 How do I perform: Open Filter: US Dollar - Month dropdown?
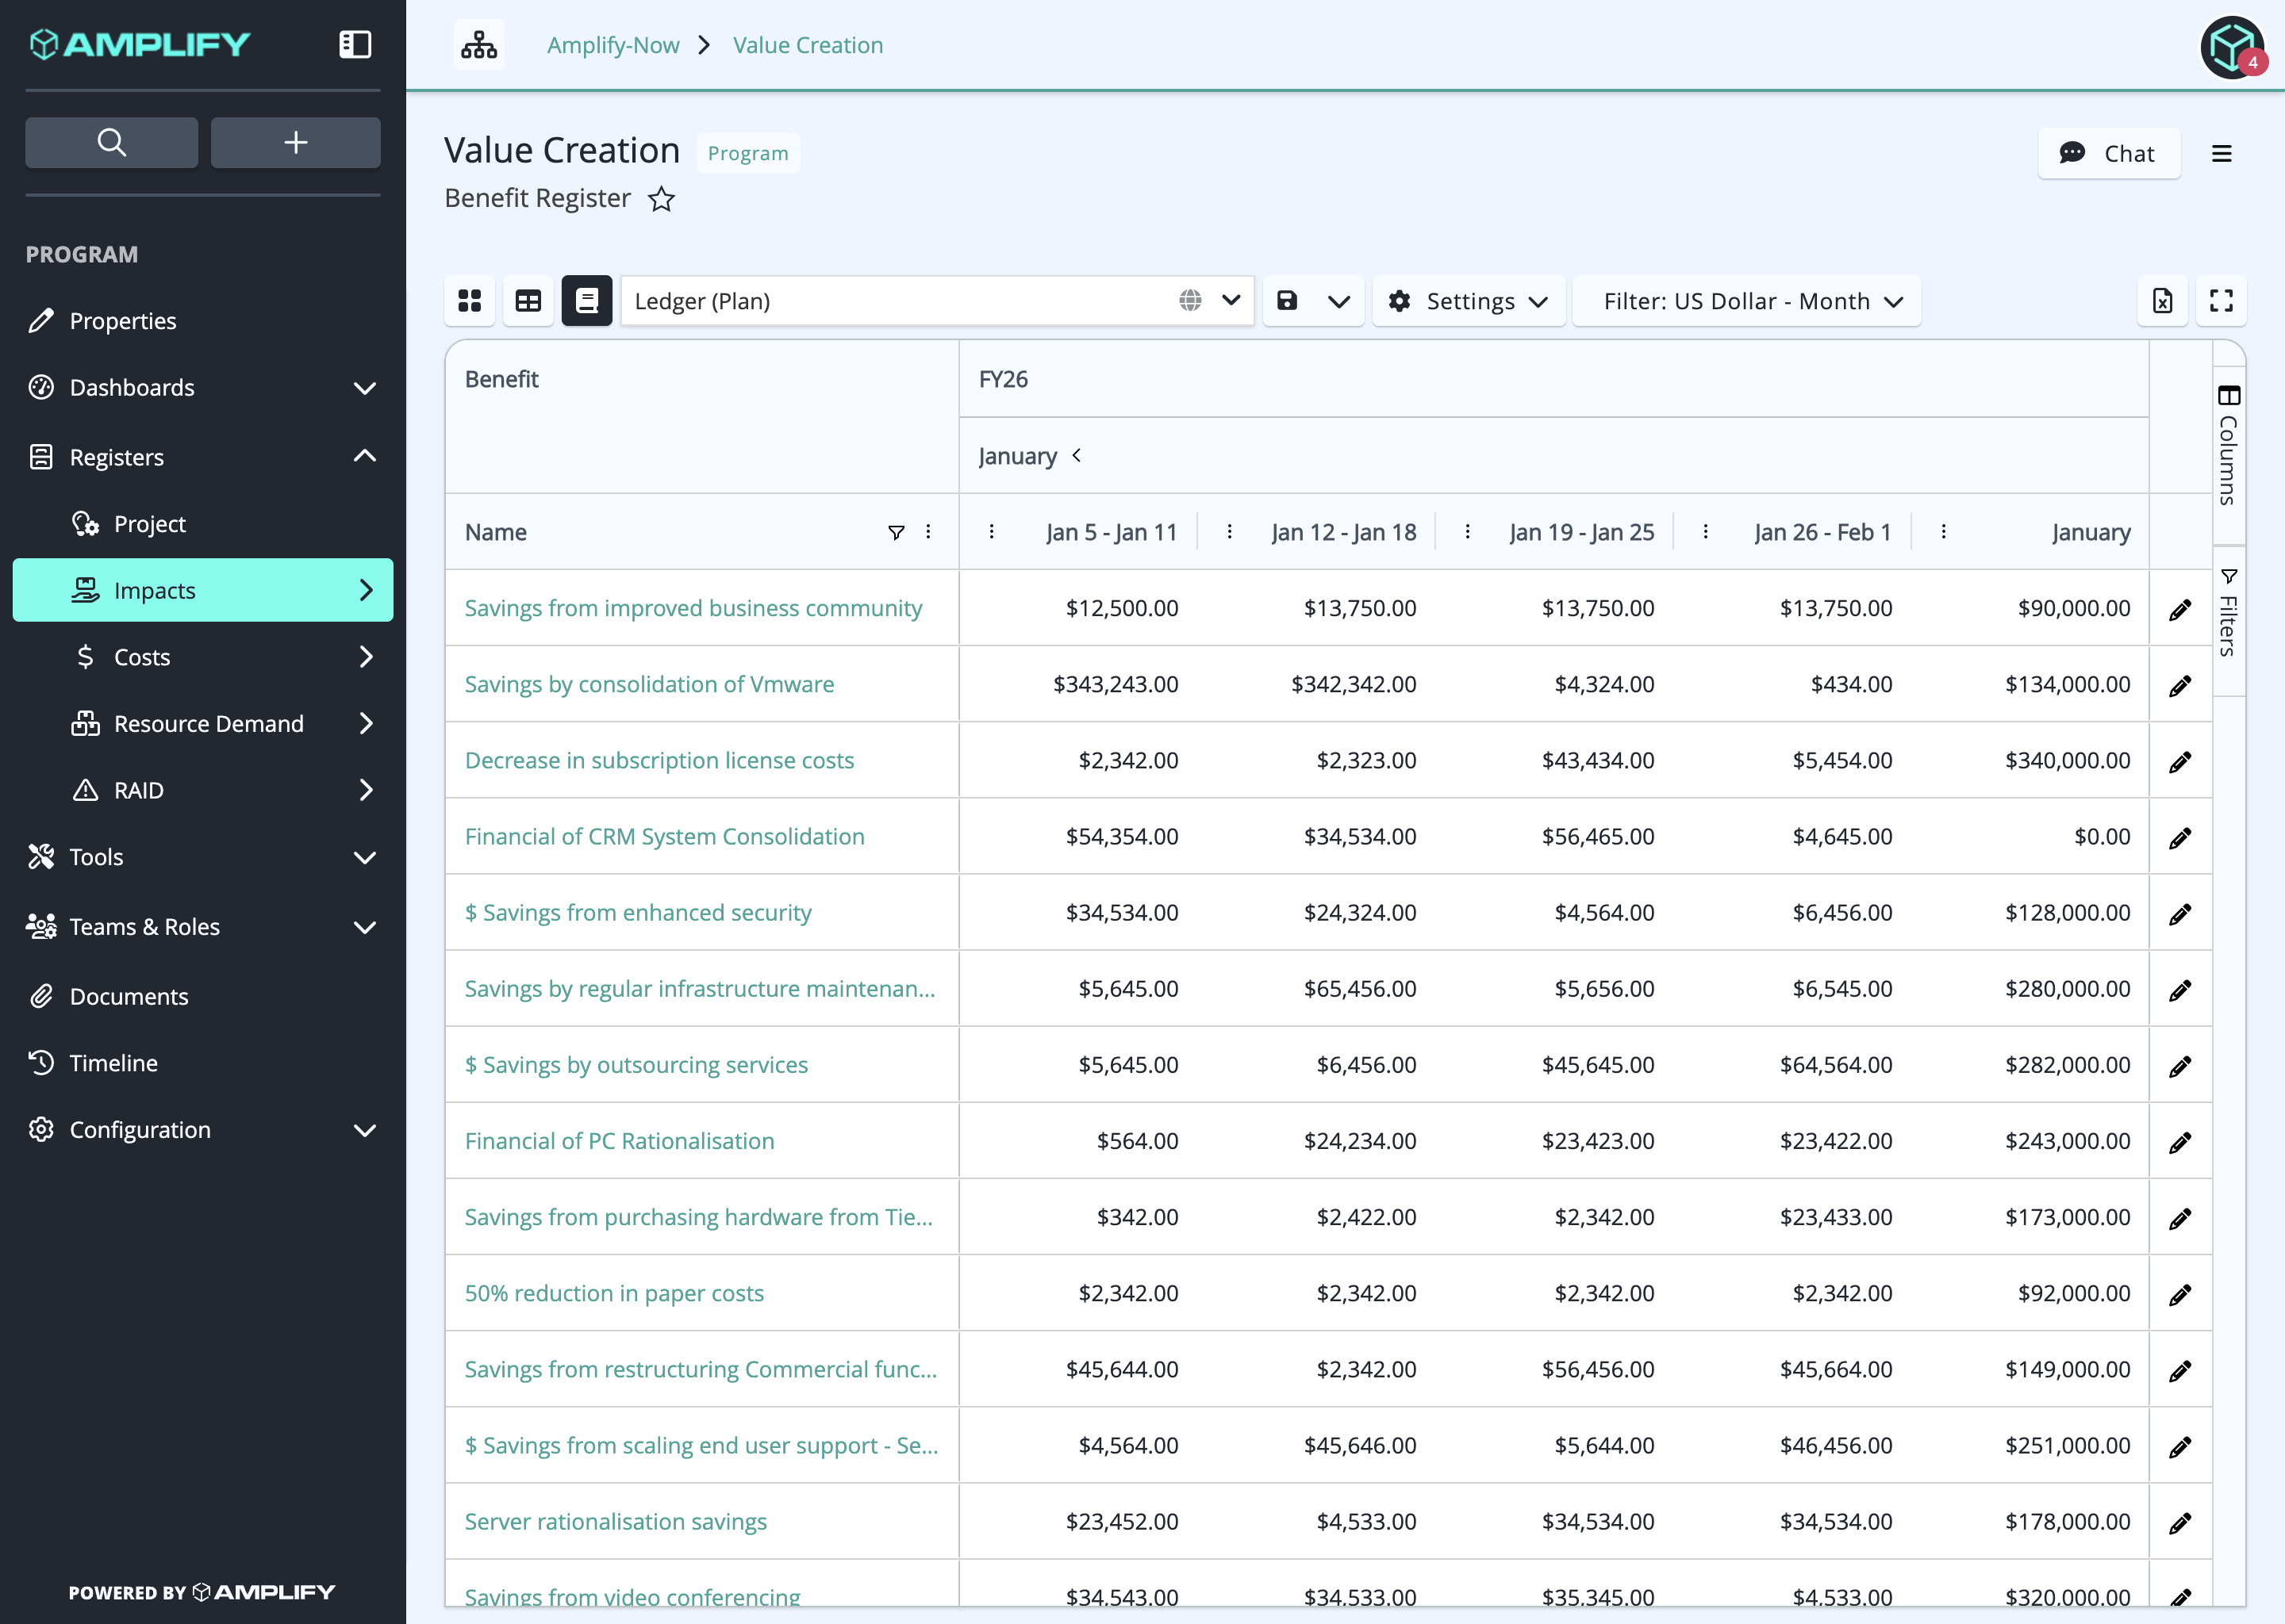[x=1747, y=301]
